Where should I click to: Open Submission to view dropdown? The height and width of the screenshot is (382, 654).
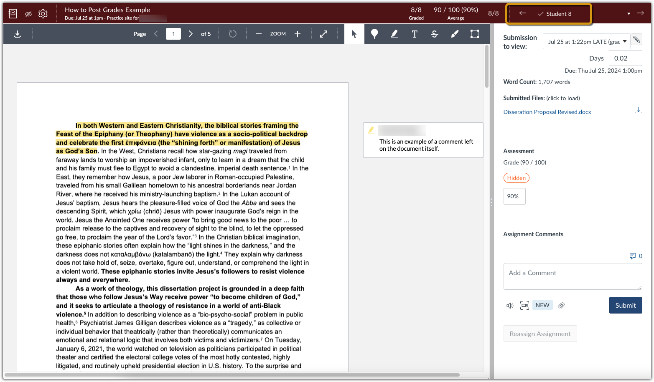[586, 41]
